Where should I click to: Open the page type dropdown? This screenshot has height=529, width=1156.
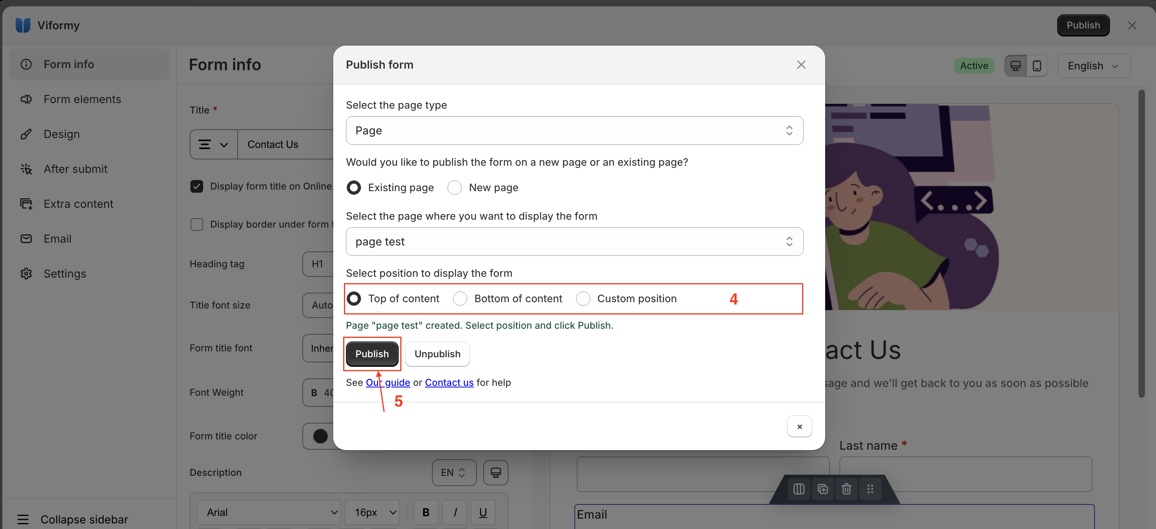click(x=574, y=130)
